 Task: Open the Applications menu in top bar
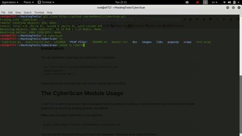pyautogui.click(x=10, y=2)
